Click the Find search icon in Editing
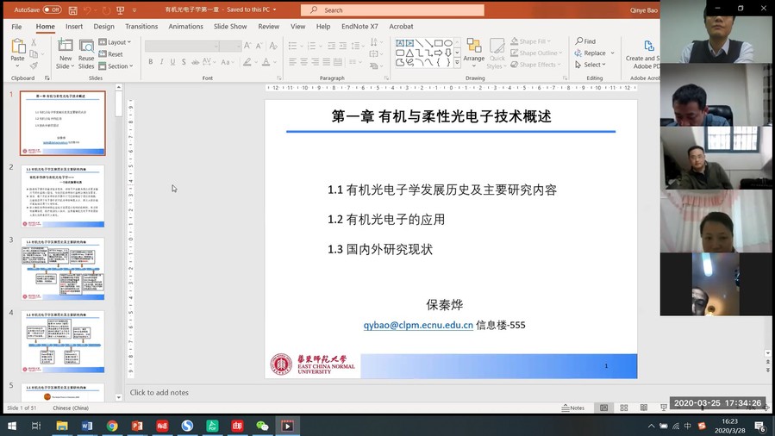The image size is (775, 436). pos(584,41)
